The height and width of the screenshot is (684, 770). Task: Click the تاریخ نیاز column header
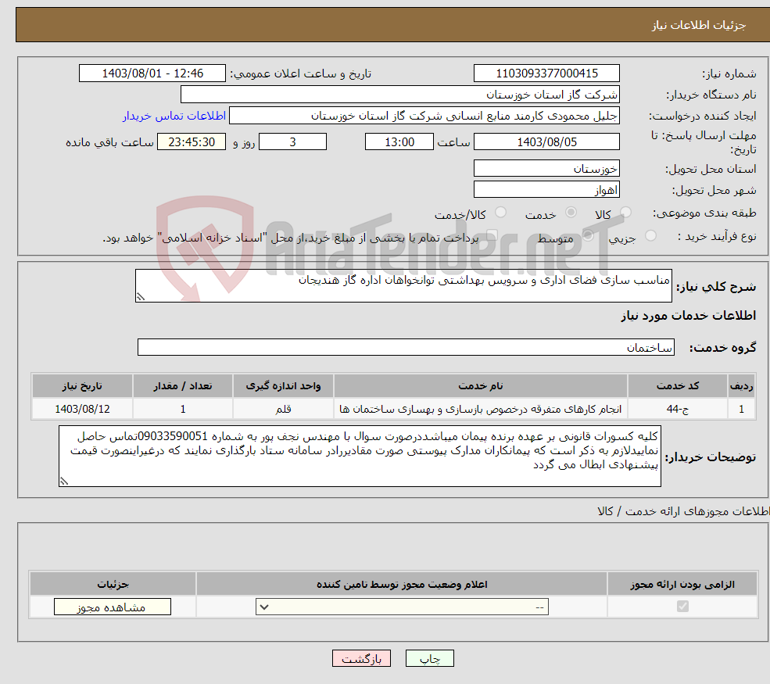83,385
